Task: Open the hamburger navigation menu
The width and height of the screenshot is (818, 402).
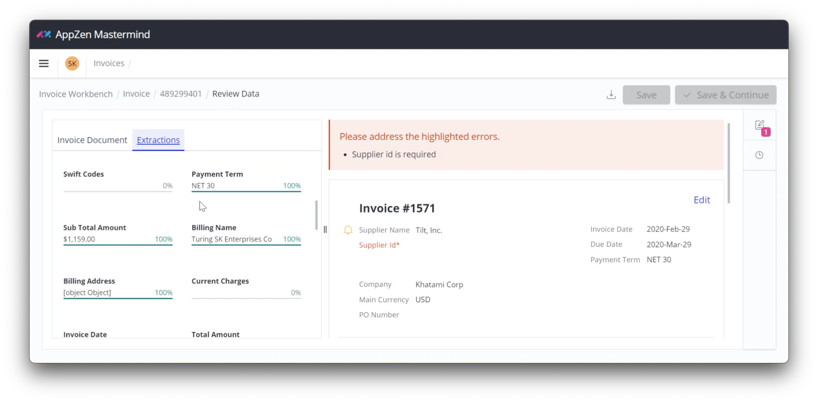Action: pyautogui.click(x=43, y=63)
